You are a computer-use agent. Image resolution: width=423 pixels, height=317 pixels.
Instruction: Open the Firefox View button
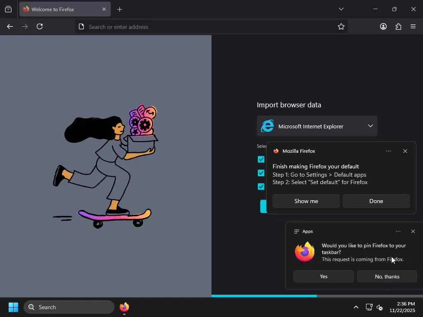pos(8,9)
